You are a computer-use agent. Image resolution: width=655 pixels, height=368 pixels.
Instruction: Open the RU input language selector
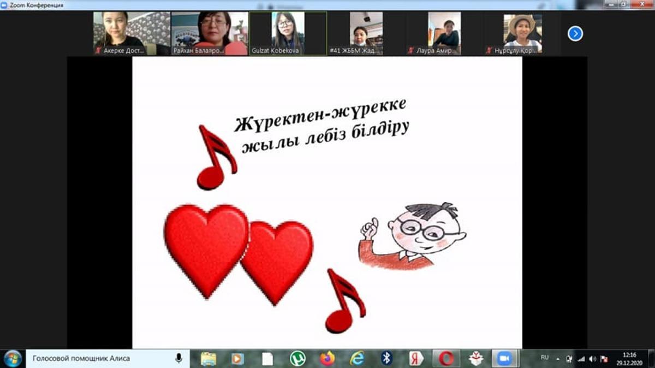pos(544,358)
